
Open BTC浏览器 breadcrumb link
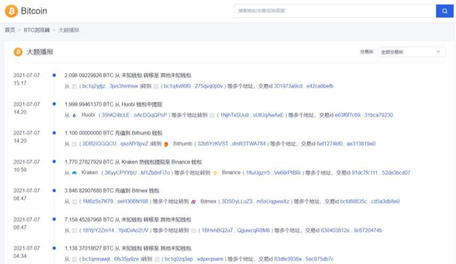point(37,31)
